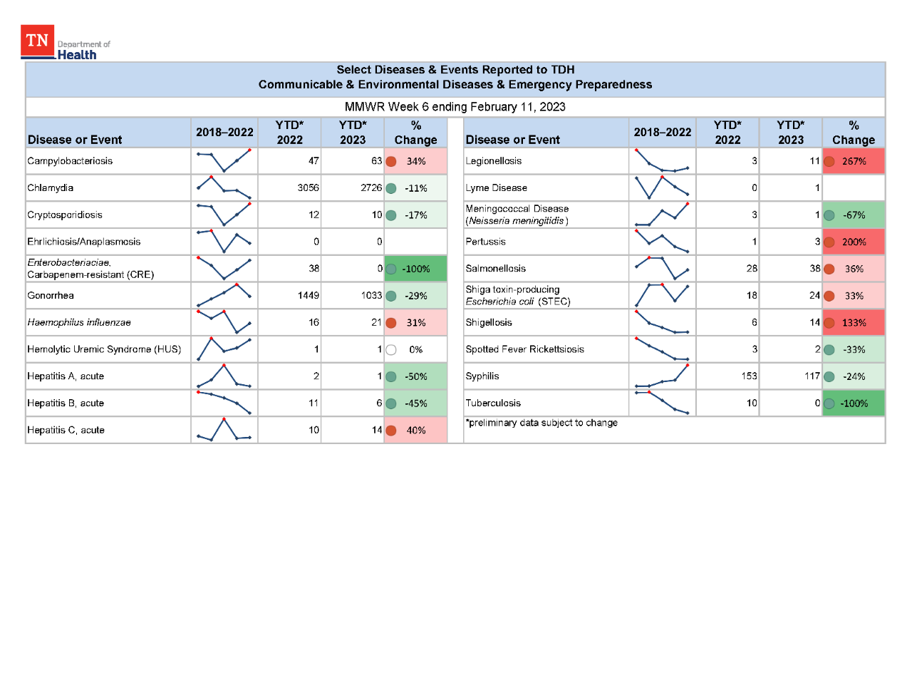912x700 pixels.
Task: Click the title "Select Diseases & Events Reported to TDH"
Action: (x=455, y=70)
